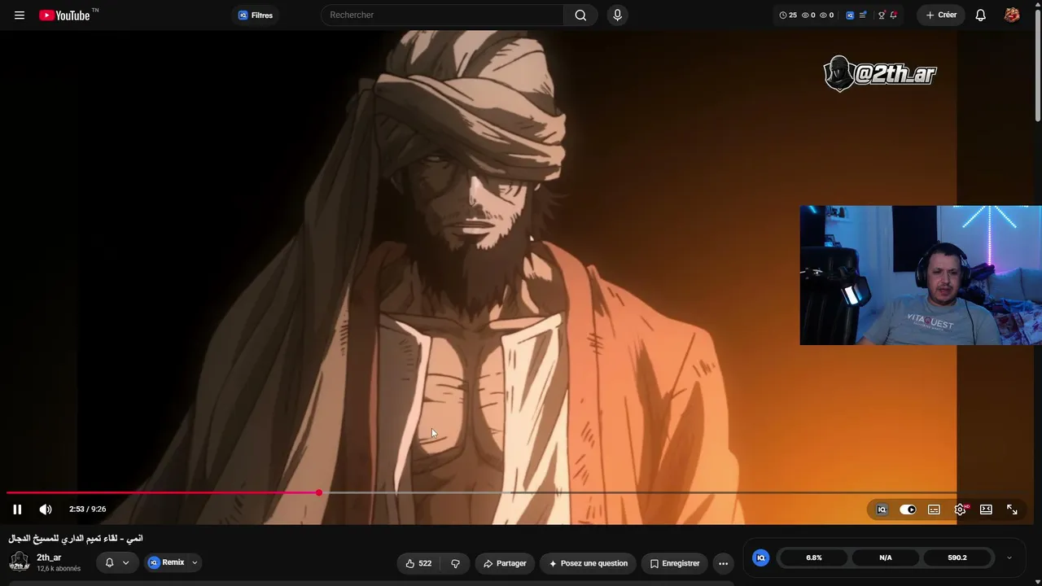Click the Arabic video title text

(76, 539)
